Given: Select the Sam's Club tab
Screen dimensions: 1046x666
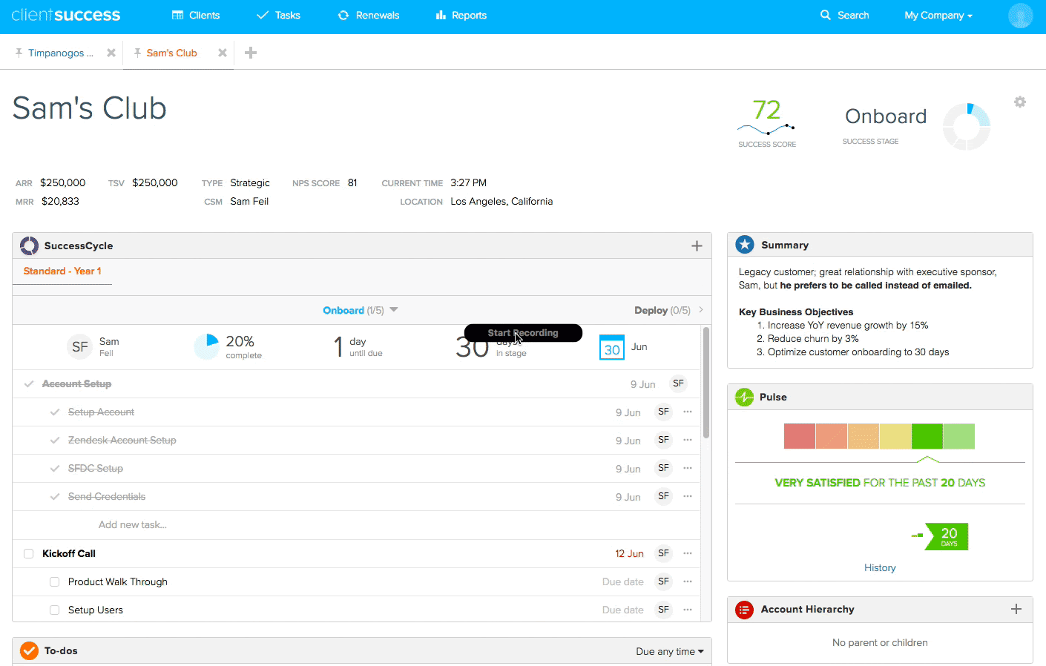Looking at the screenshot, I should [x=171, y=53].
